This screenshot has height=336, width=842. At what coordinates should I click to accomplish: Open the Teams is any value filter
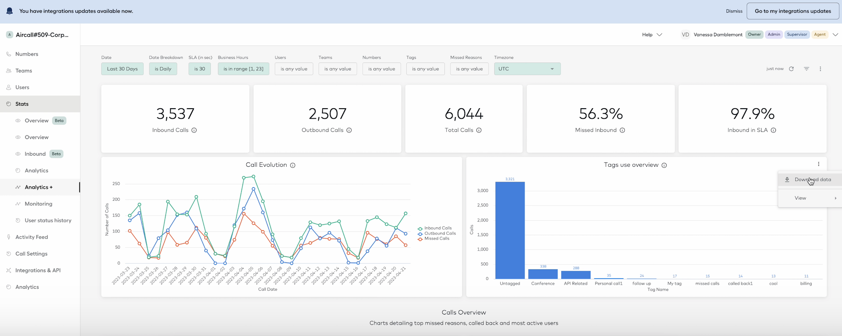[x=338, y=69]
